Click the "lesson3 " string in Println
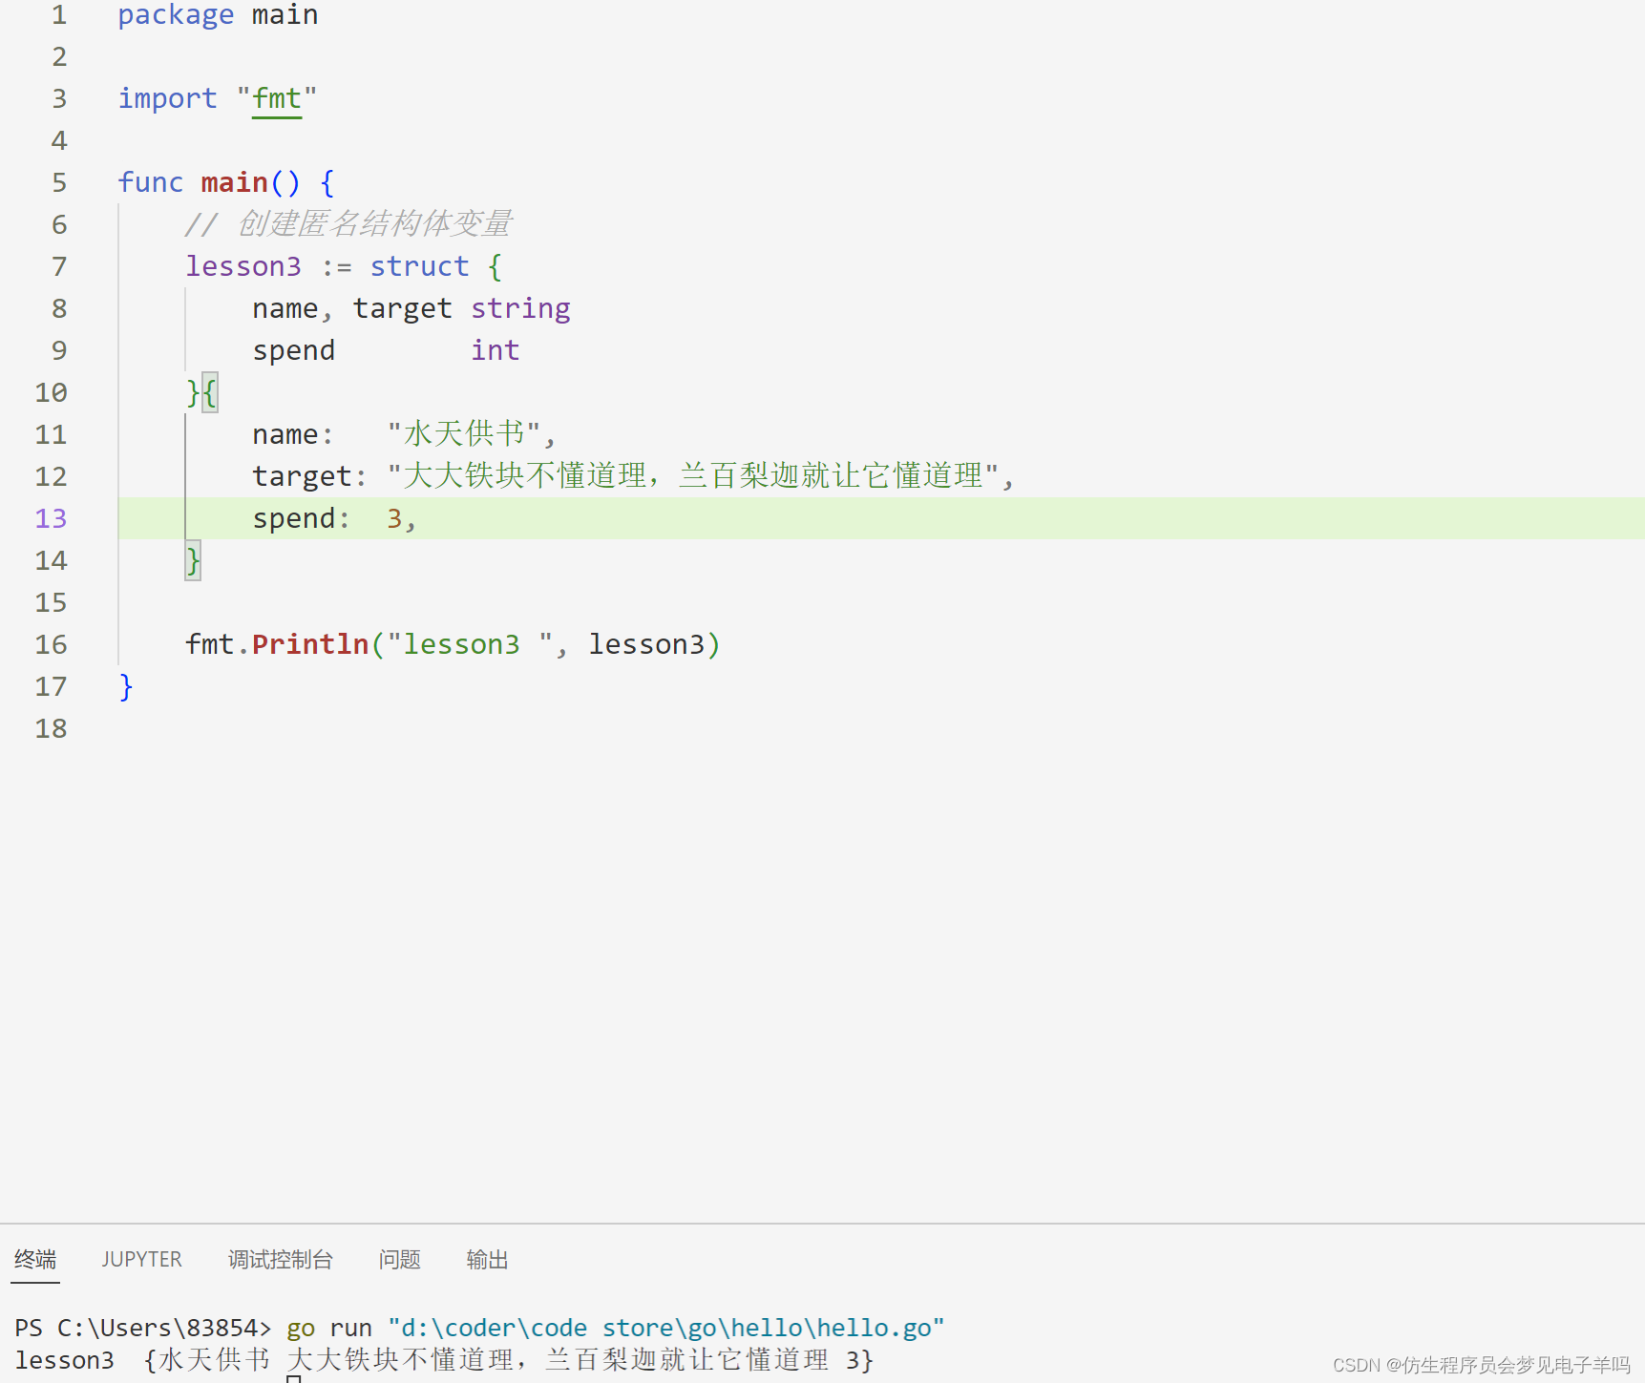Image resolution: width=1645 pixels, height=1383 pixels. tap(470, 644)
